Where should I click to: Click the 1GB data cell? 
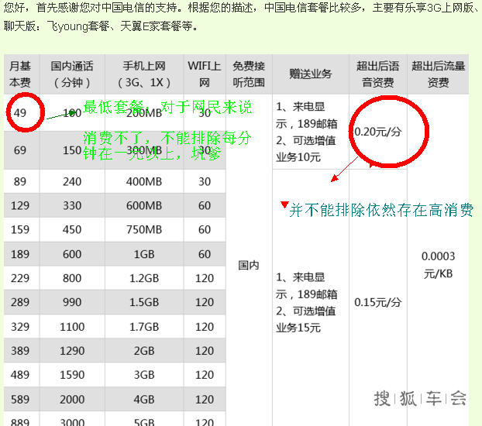(x=144, y=254)
